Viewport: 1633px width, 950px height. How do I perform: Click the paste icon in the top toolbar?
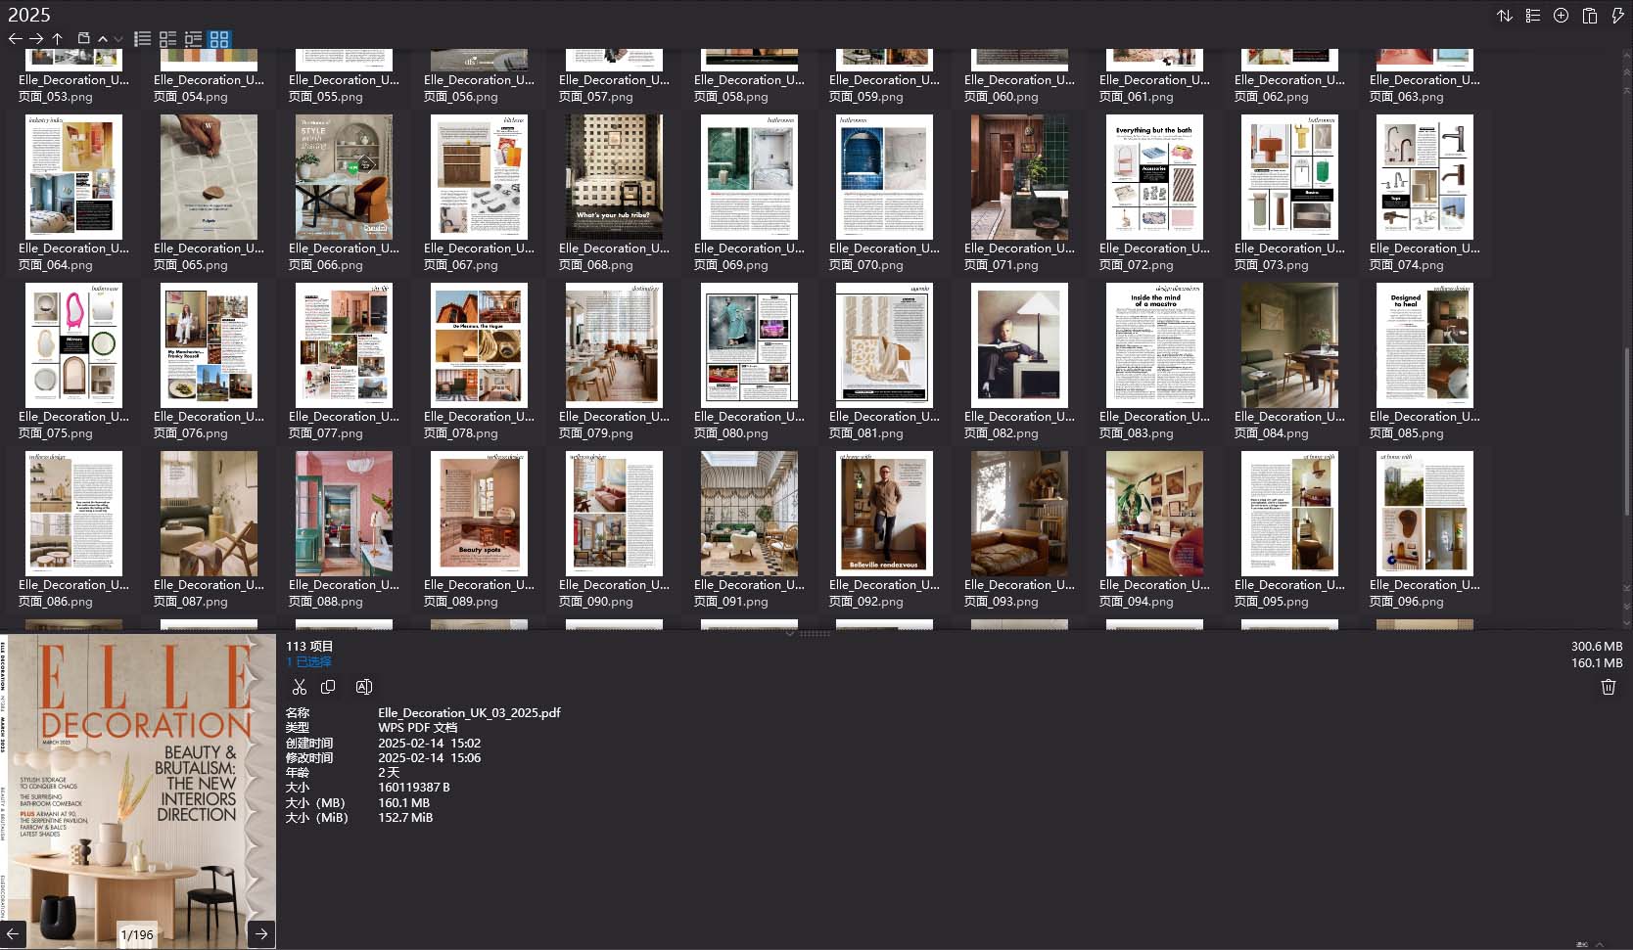click(x=1588, y=16)
